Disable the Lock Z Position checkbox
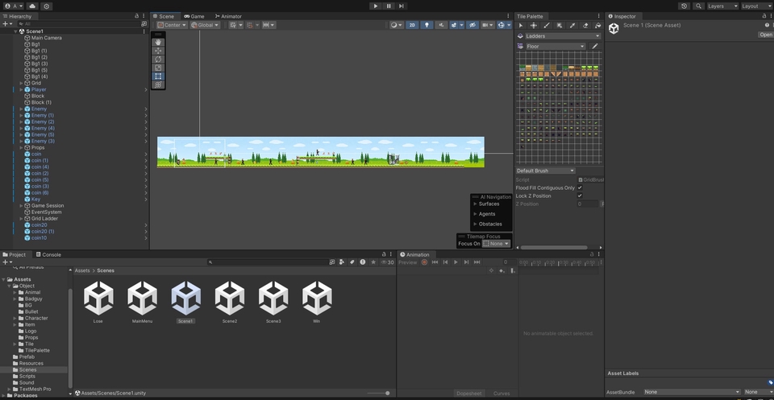774x400 pixels. pos(579,196)
